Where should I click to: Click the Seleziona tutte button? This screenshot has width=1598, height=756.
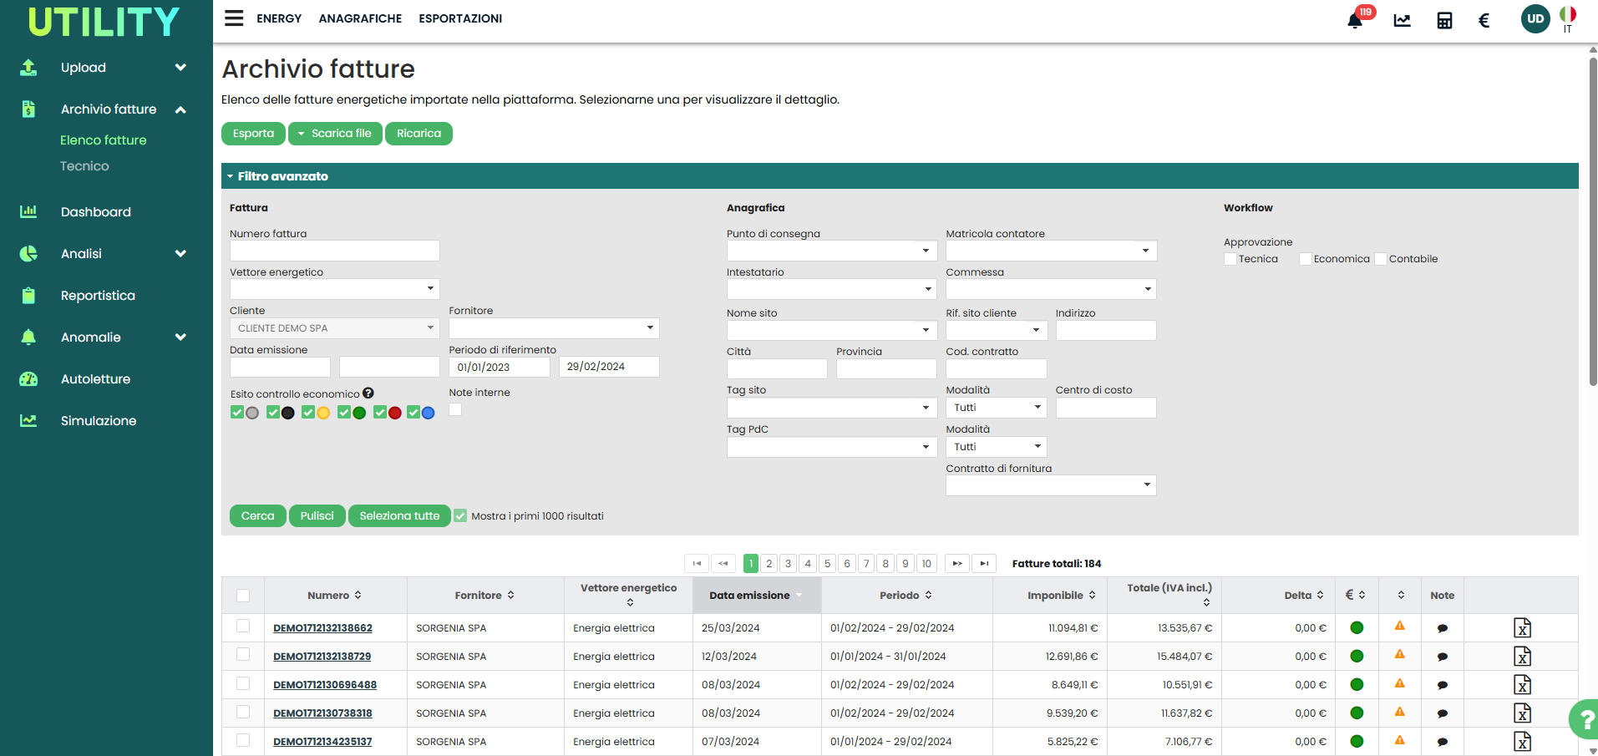point(399,516)
